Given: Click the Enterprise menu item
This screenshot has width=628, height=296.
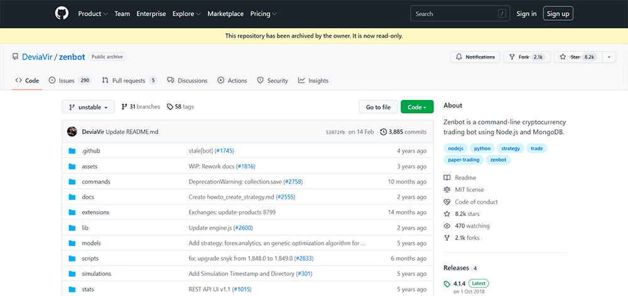Looking at the screenshot, I should [151, 14].
